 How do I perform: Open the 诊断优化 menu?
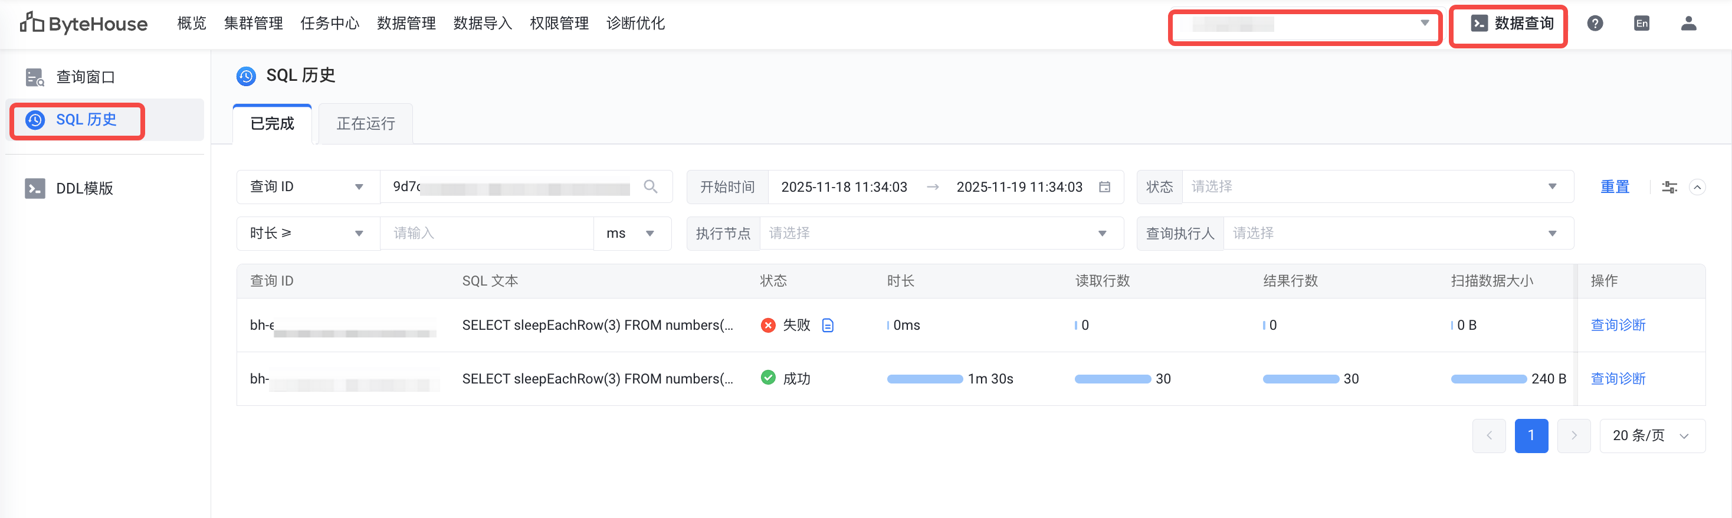(x=636, y=24)
